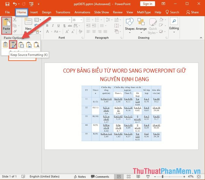Click the Sign in button
The image size is (205, 180).
click(x=148, y=4)
